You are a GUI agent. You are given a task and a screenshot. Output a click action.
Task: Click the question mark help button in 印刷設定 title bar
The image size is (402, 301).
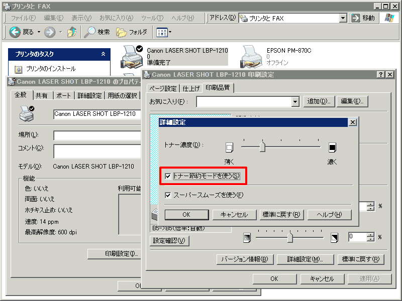pos(381,74)
